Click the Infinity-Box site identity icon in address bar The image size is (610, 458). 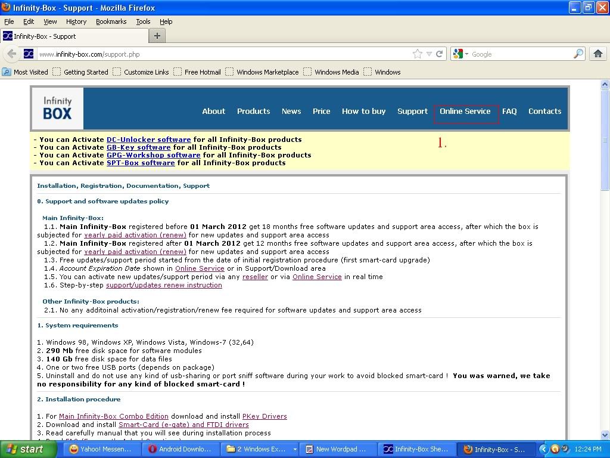[x=29, y=54]
